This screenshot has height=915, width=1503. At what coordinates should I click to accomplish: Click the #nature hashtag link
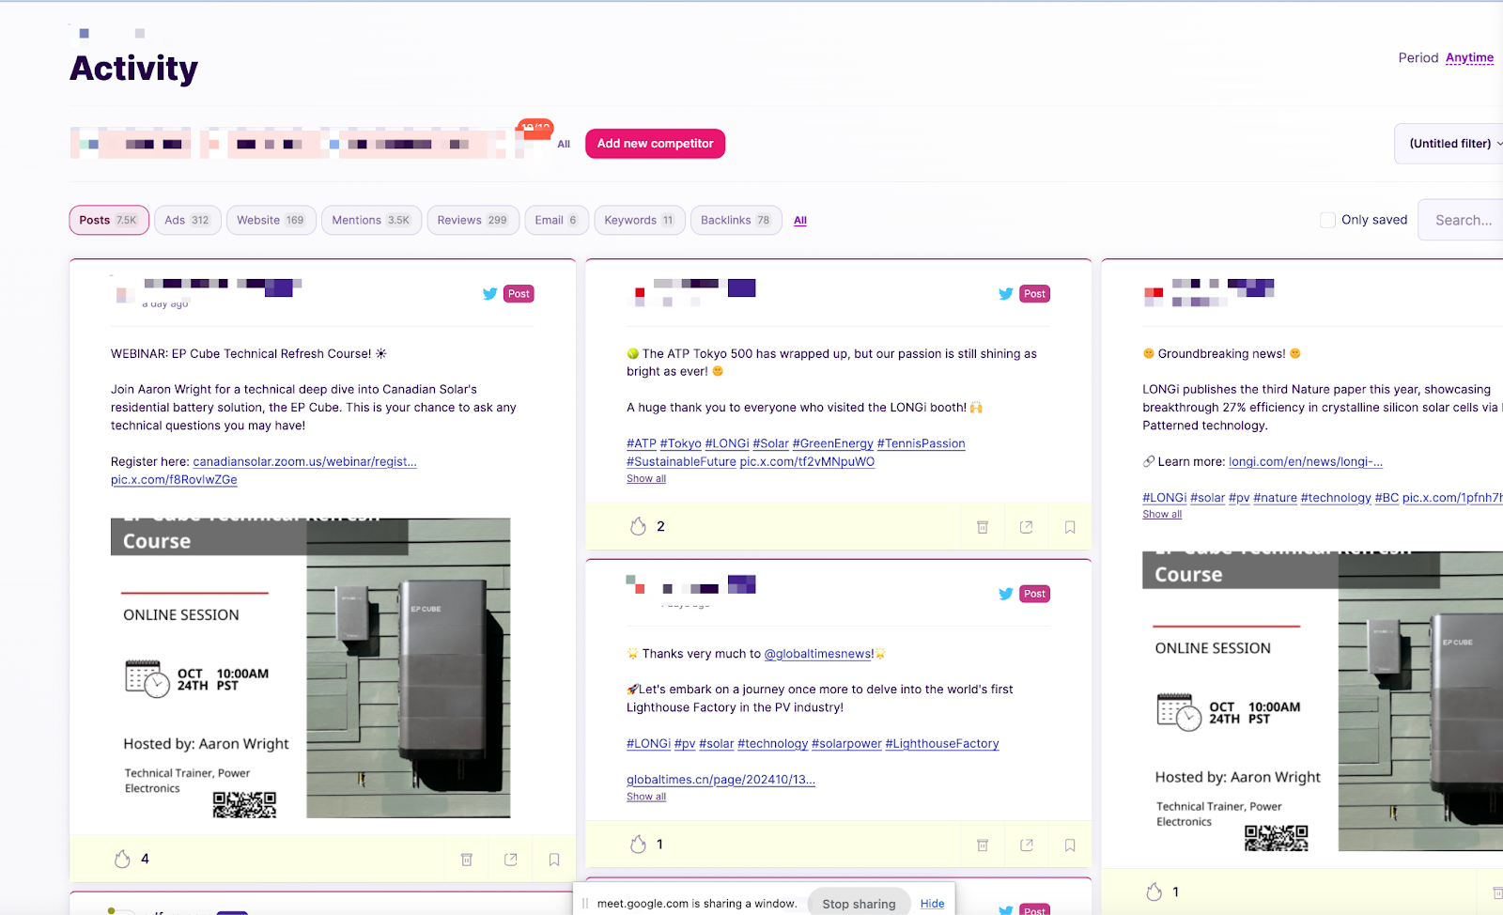point(1275,498)
